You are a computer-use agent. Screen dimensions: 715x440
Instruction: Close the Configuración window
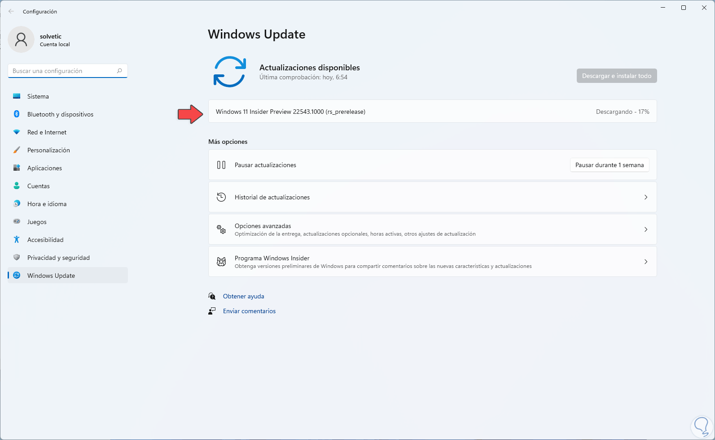(x=704, y=8)
